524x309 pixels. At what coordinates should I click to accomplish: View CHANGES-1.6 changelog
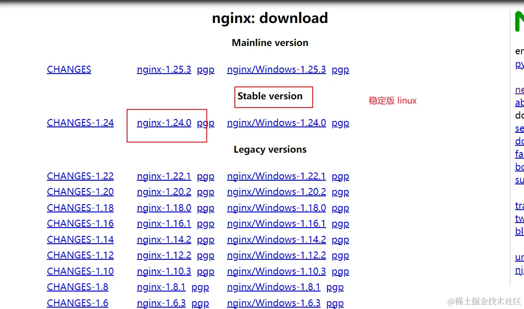(77, 303)
